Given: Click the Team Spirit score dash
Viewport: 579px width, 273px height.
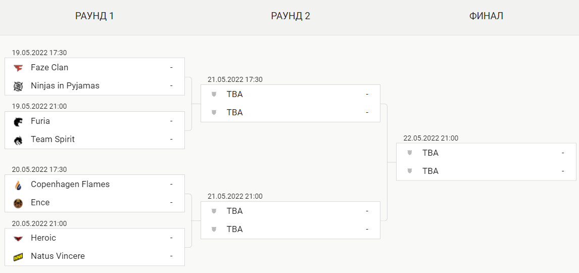Looking at the screenshot, I should click(x=171, y=140).
